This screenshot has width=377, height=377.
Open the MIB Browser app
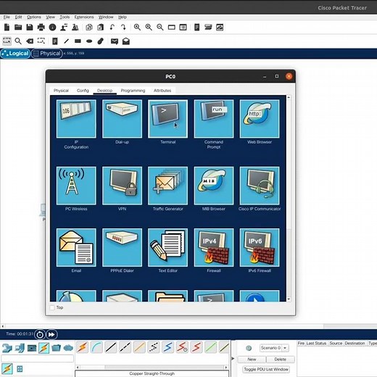214,186
